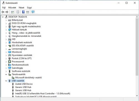Expand the Számítógép category
The image size is (139, 101).
tap(6, 68)
